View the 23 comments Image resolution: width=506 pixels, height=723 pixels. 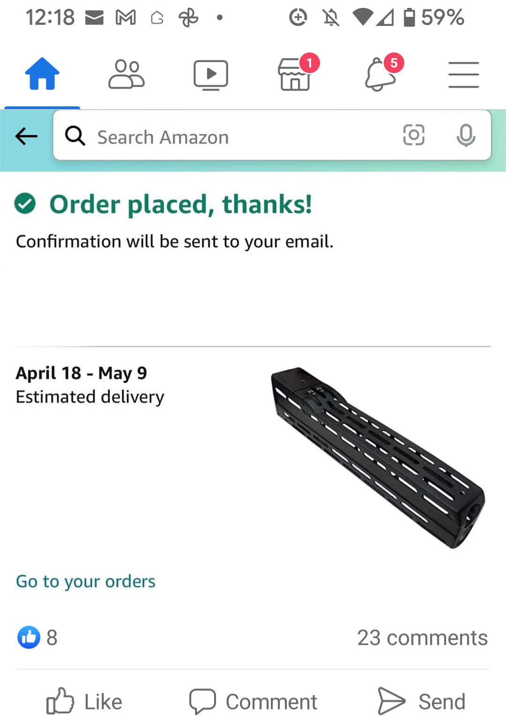422,637
